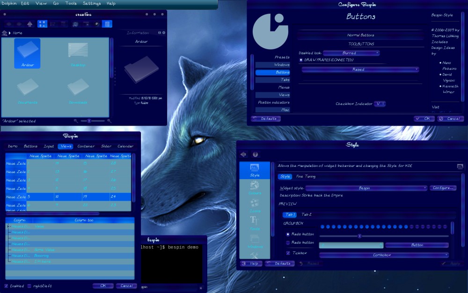
Task: Click the dotted progress bar in Style preview
Action: [384, 227]
